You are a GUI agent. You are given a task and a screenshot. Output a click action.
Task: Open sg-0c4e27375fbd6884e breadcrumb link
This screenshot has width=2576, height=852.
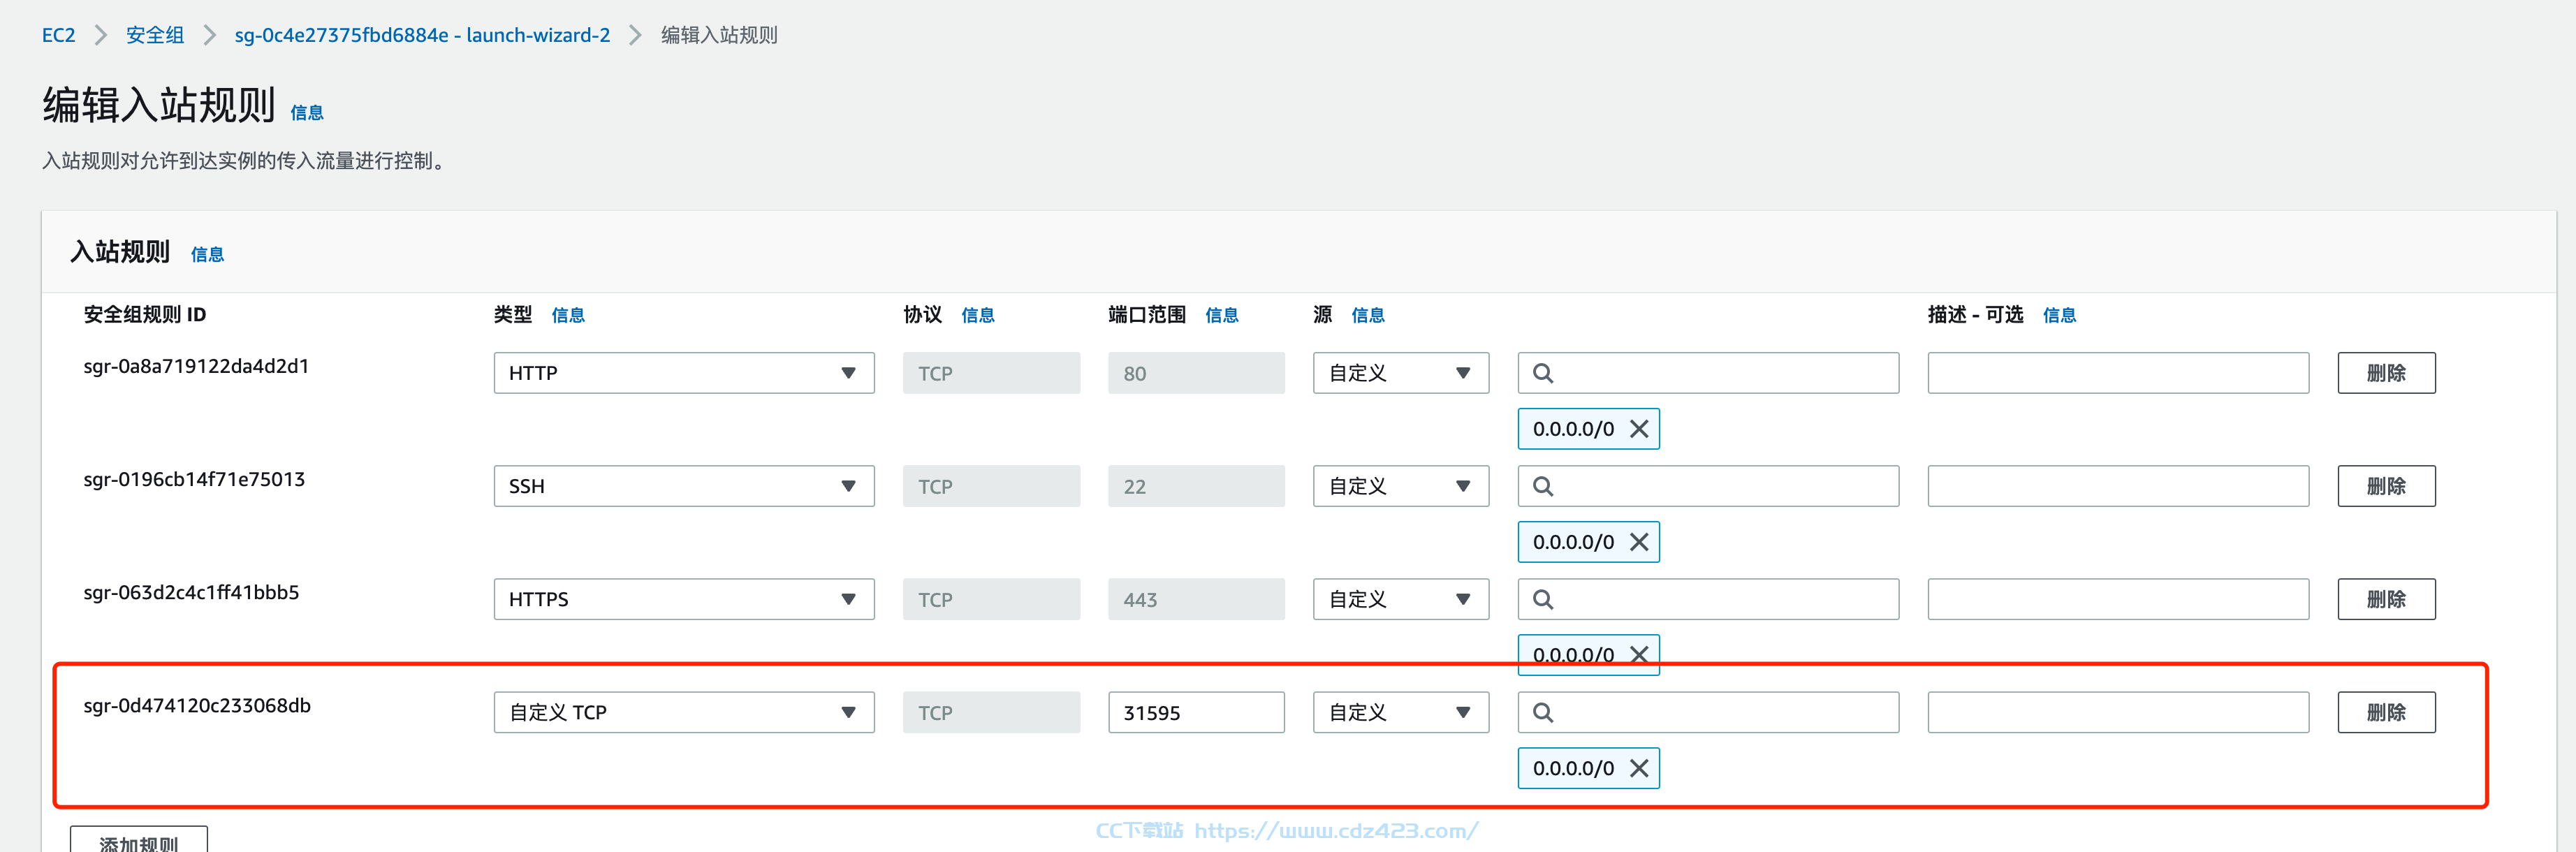point(422,35)
